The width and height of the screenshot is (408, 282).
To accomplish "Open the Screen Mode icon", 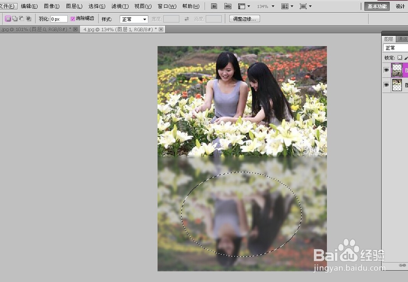I will point(303,6).
